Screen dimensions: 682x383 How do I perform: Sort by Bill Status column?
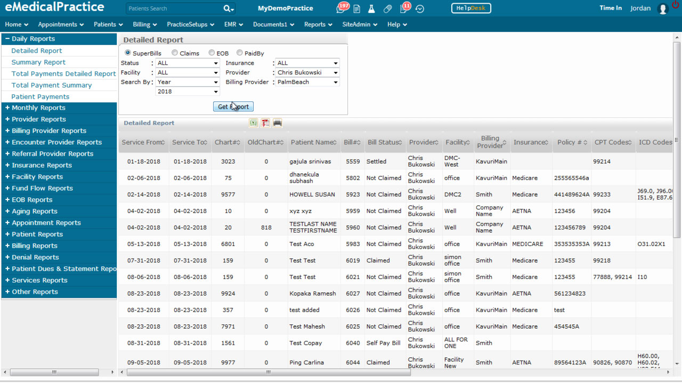coord(385,142)
